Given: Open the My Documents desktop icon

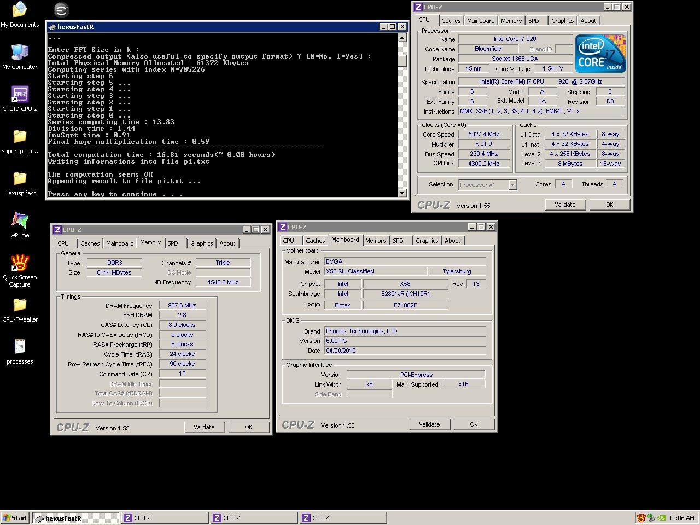Looking at the screenshot, I should tap(20, 15).
